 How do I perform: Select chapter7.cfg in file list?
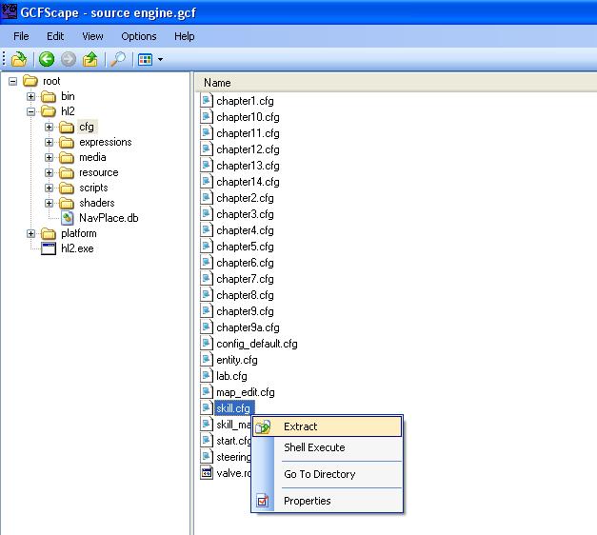(245, 279)
